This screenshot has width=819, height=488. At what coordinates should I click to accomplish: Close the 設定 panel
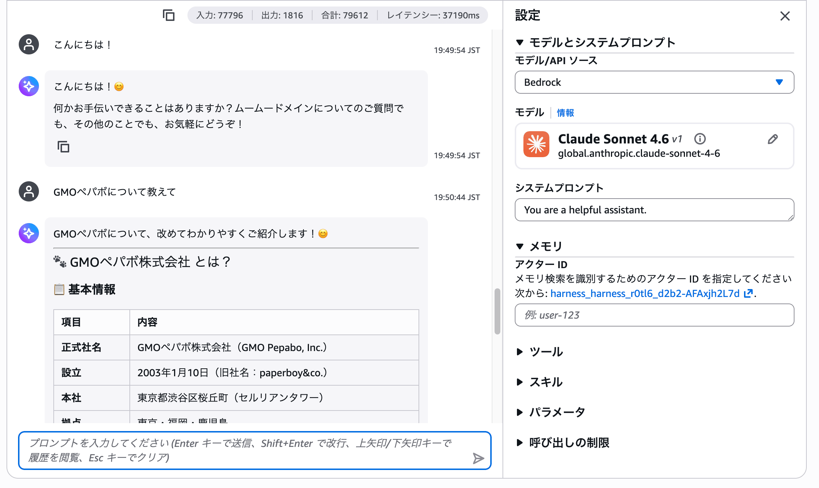(785, 16)
